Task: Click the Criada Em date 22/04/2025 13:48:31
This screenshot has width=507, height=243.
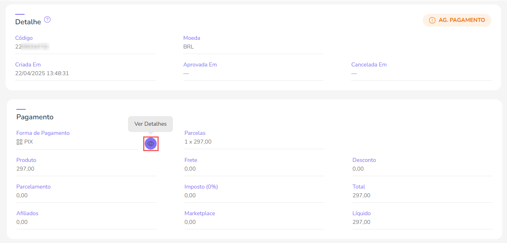Action: point(42,73)
